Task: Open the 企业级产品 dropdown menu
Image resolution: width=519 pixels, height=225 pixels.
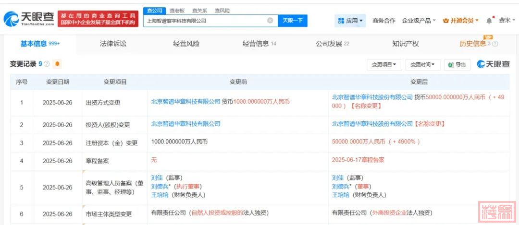Action: pyautogui.click(x=419, y=21)
